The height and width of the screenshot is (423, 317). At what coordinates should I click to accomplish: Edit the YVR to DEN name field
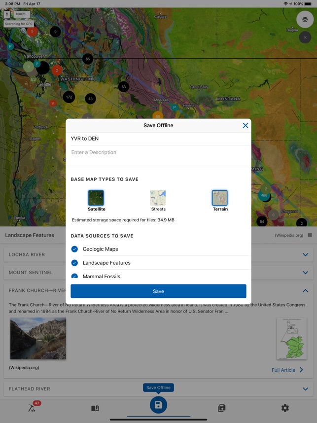(x=158, y=139)
